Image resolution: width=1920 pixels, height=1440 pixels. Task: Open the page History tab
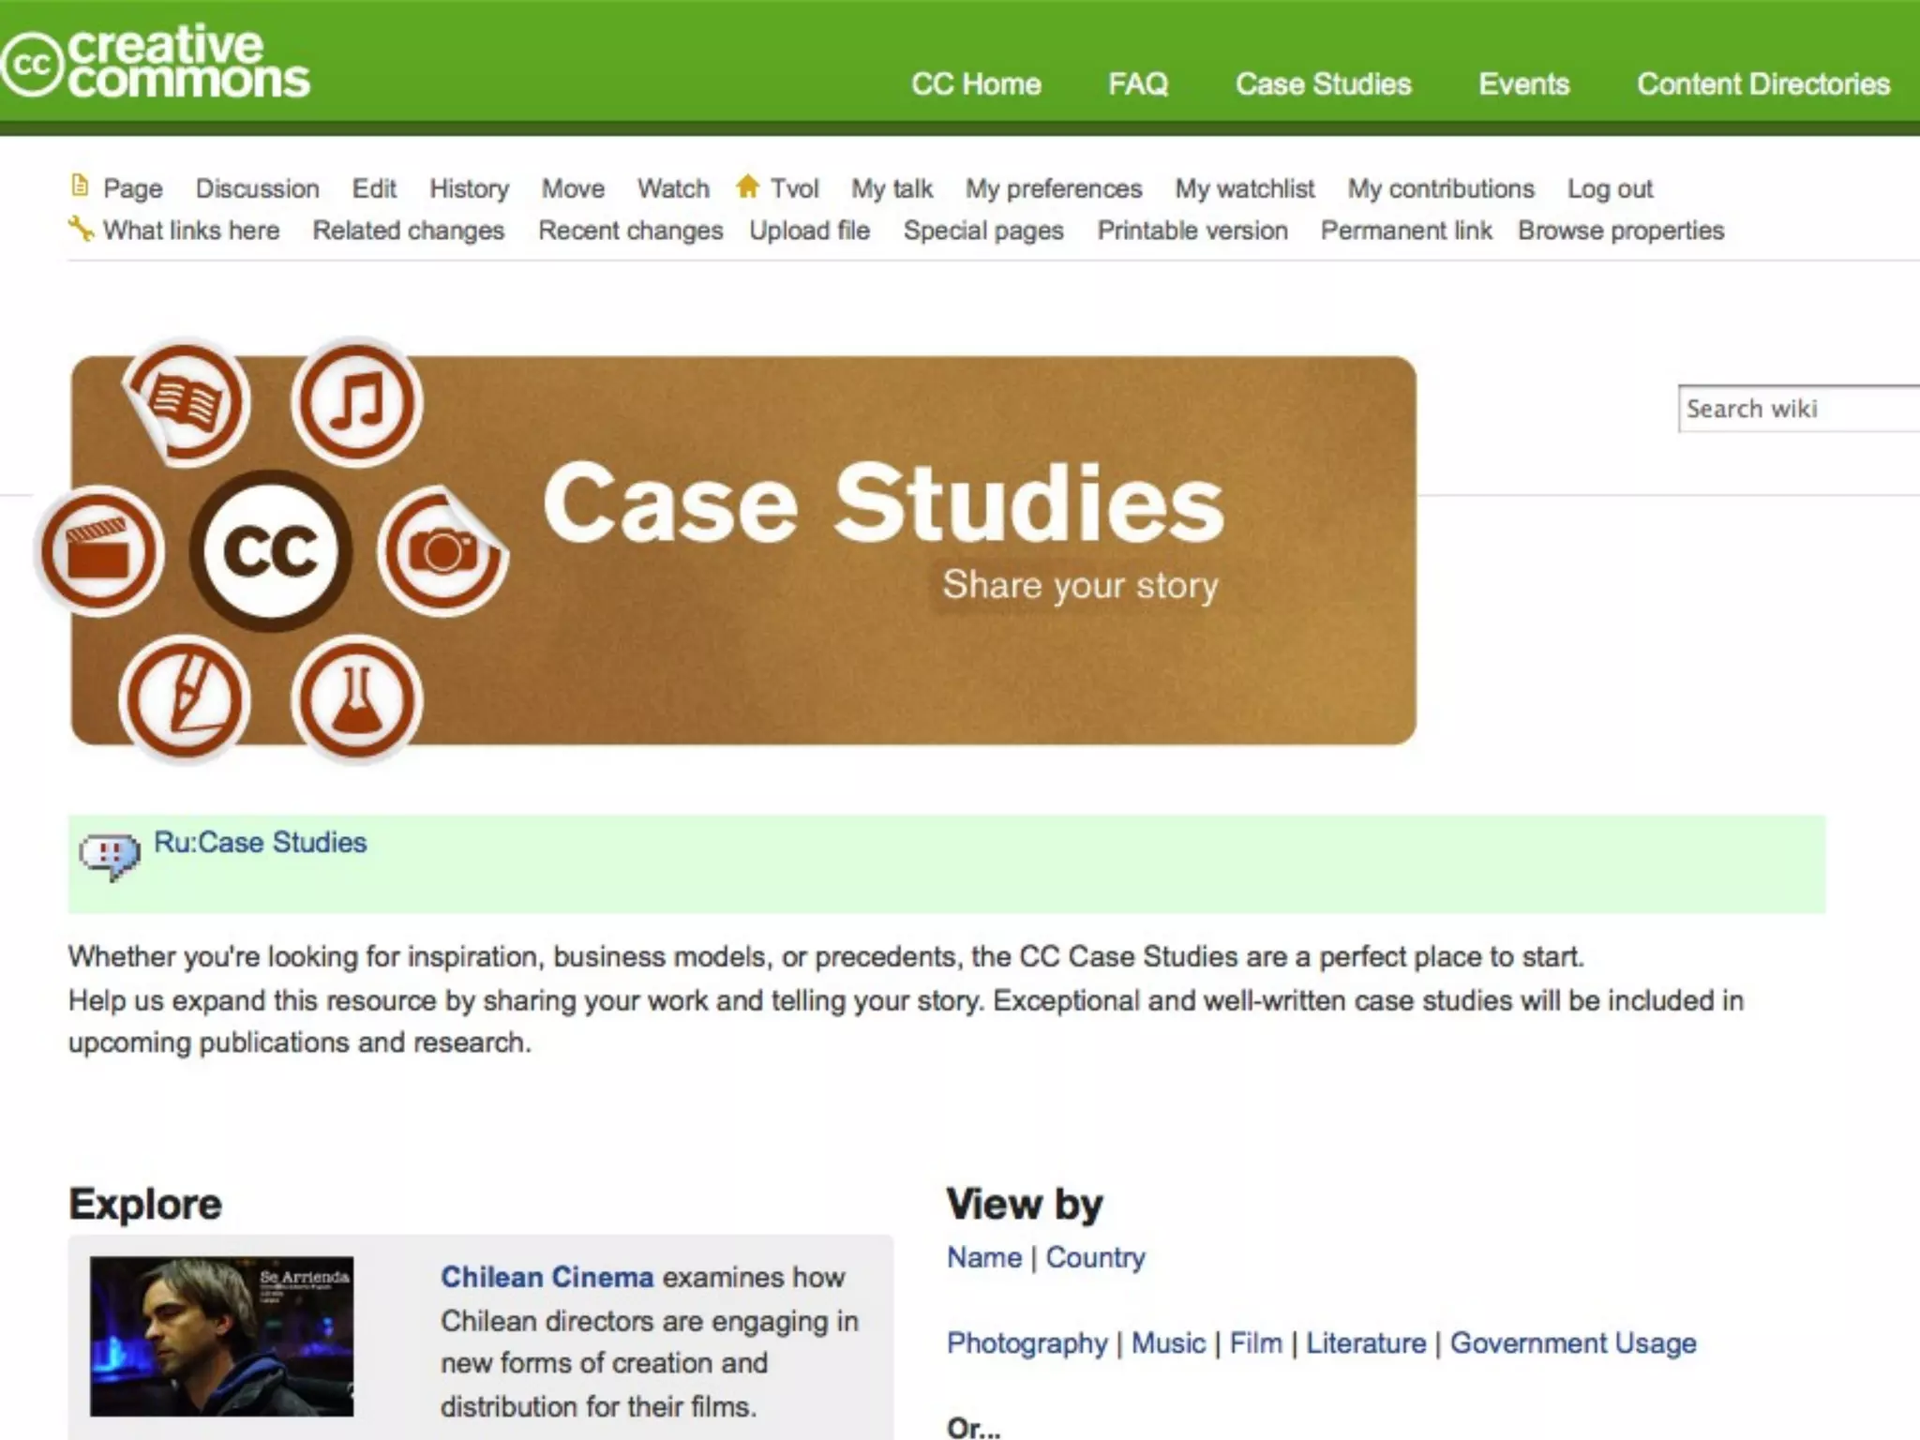point(469,188)
